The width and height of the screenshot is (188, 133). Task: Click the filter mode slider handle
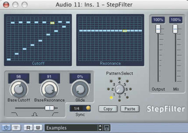click(x=50, y=108)
